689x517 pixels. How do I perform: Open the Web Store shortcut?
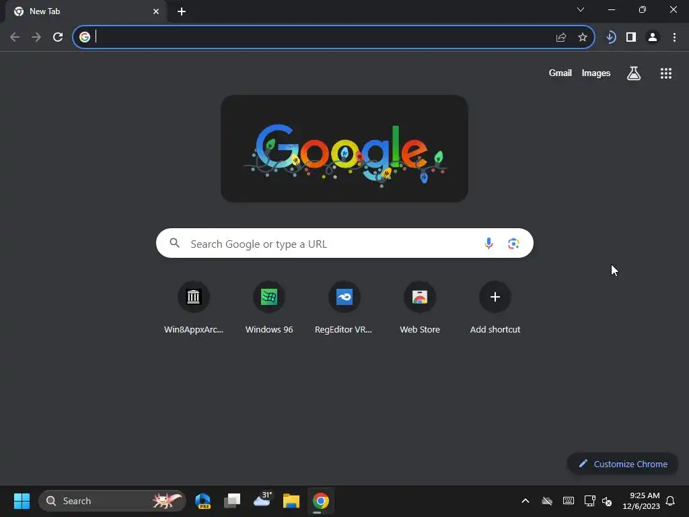point(420,308)
